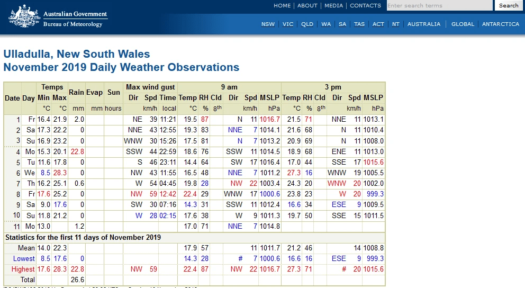Click the 'Mean' row label

tap(26, 248)
